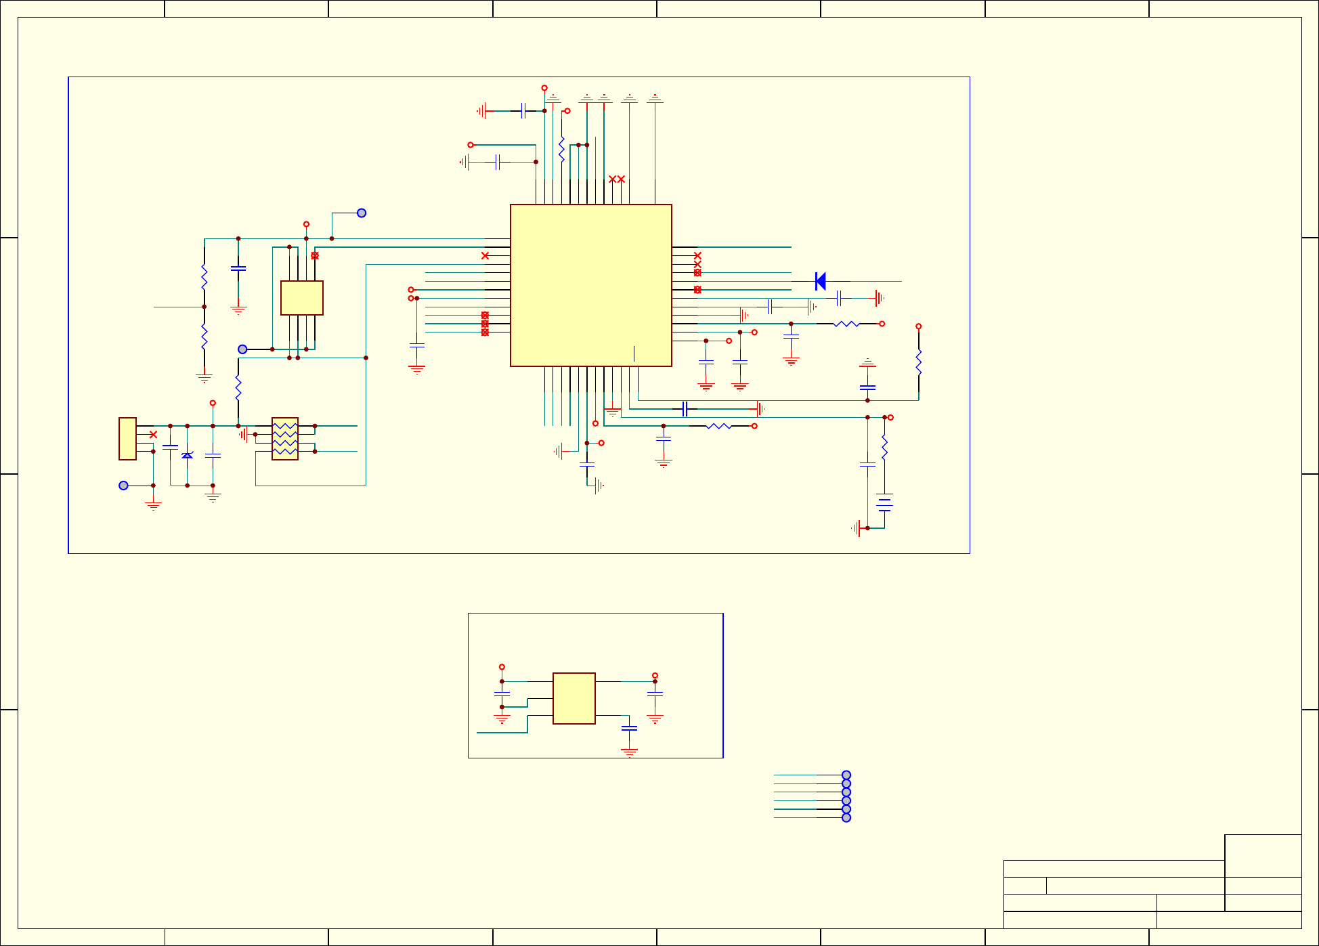
Task: Select the blue test point left of small IC
Action: pyautogui.click(x=242, y=349)
